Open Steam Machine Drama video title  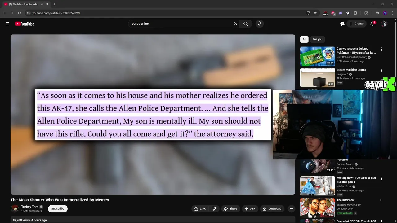[351, 70]
